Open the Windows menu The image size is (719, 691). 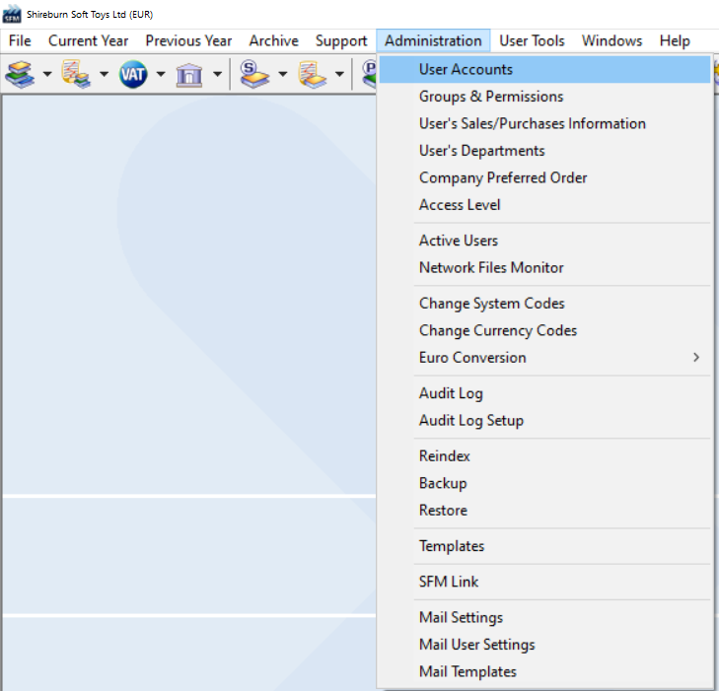point(612,40)
